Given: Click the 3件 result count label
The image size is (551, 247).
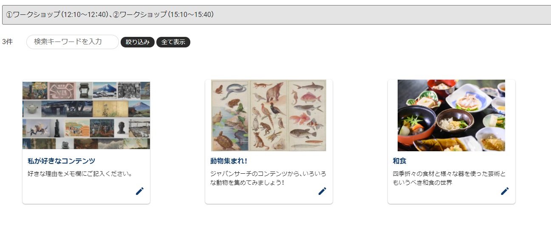Looking at the screenshot, I should click(x=7, y=42).
